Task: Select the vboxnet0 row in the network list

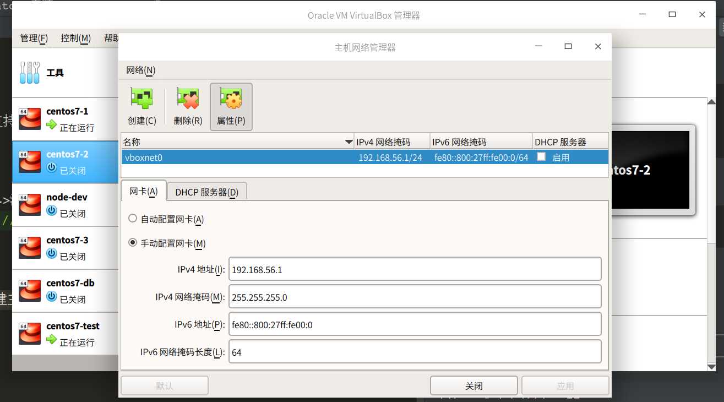Action: click(364, 157)
